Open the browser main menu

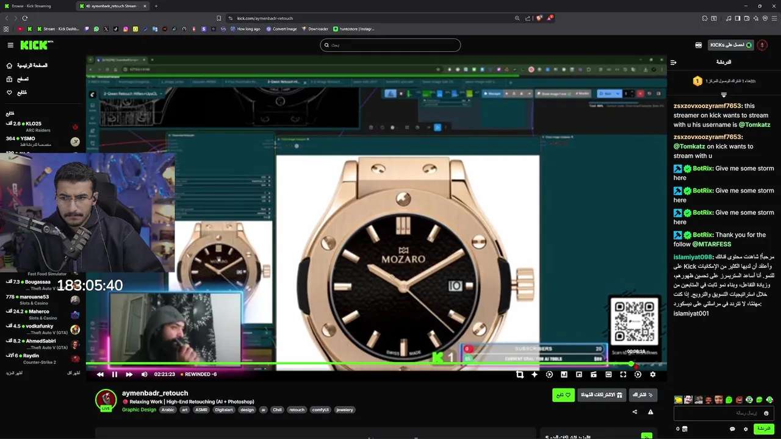click(x=775, y=18)
